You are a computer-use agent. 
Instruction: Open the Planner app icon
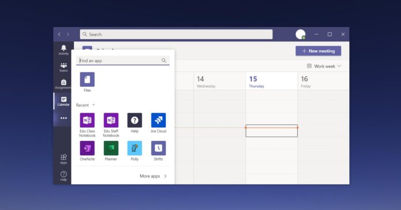click(x=111, y=148)
